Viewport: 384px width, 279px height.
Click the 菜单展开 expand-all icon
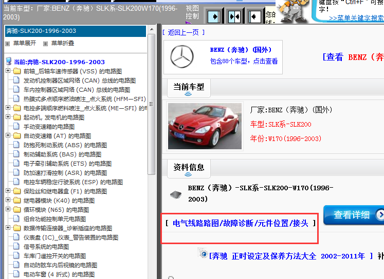8,44
